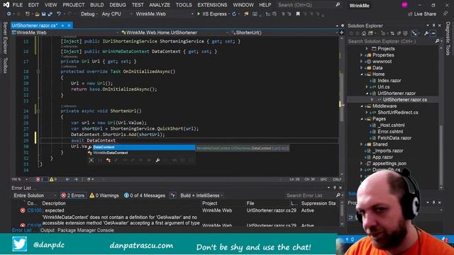
Task: Open the Debug configuration dropdown
Action: point(89,14)
